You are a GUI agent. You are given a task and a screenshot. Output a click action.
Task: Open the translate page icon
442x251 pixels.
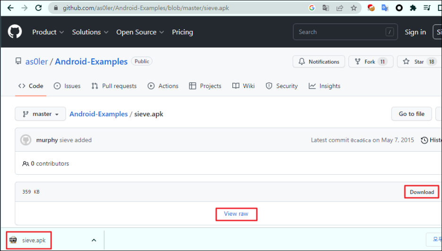coord(325,8)
